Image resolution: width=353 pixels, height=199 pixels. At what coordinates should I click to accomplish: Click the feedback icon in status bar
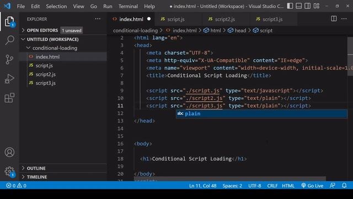pos(332,186)
